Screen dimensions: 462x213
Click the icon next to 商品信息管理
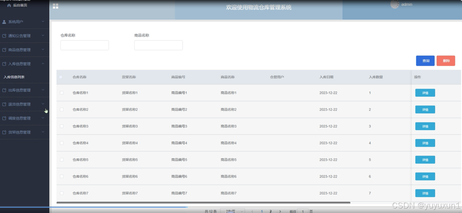click(x=3, y=49)
